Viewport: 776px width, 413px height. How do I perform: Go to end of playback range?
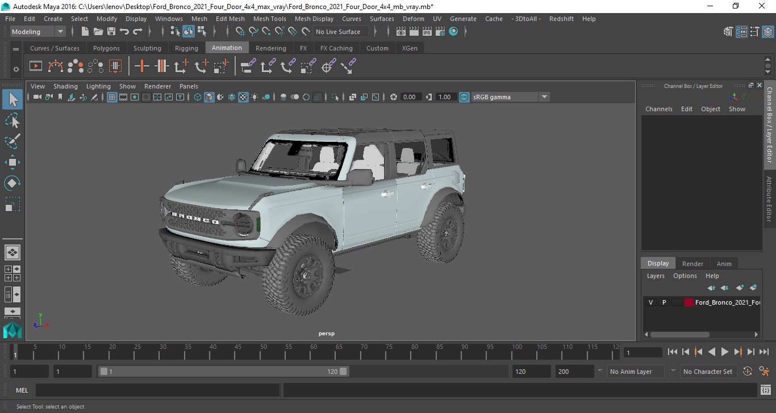[764, 352]
